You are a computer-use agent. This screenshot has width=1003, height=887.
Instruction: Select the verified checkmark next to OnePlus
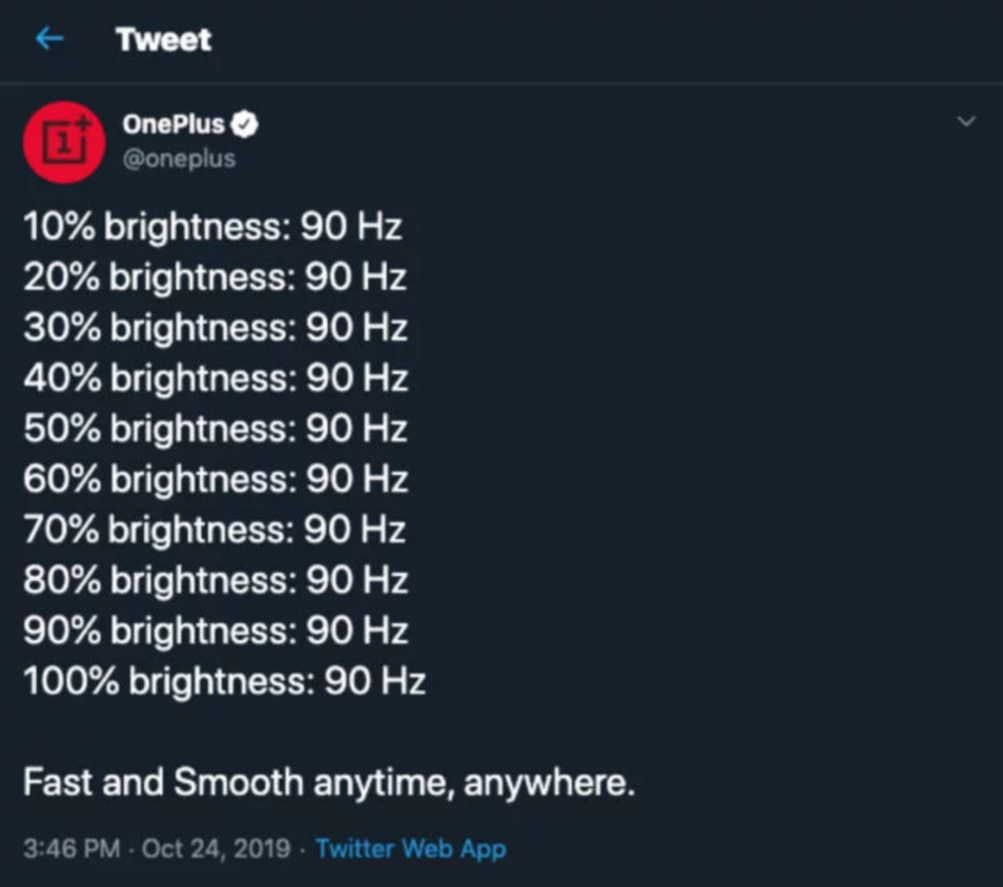tap(245, 123)
